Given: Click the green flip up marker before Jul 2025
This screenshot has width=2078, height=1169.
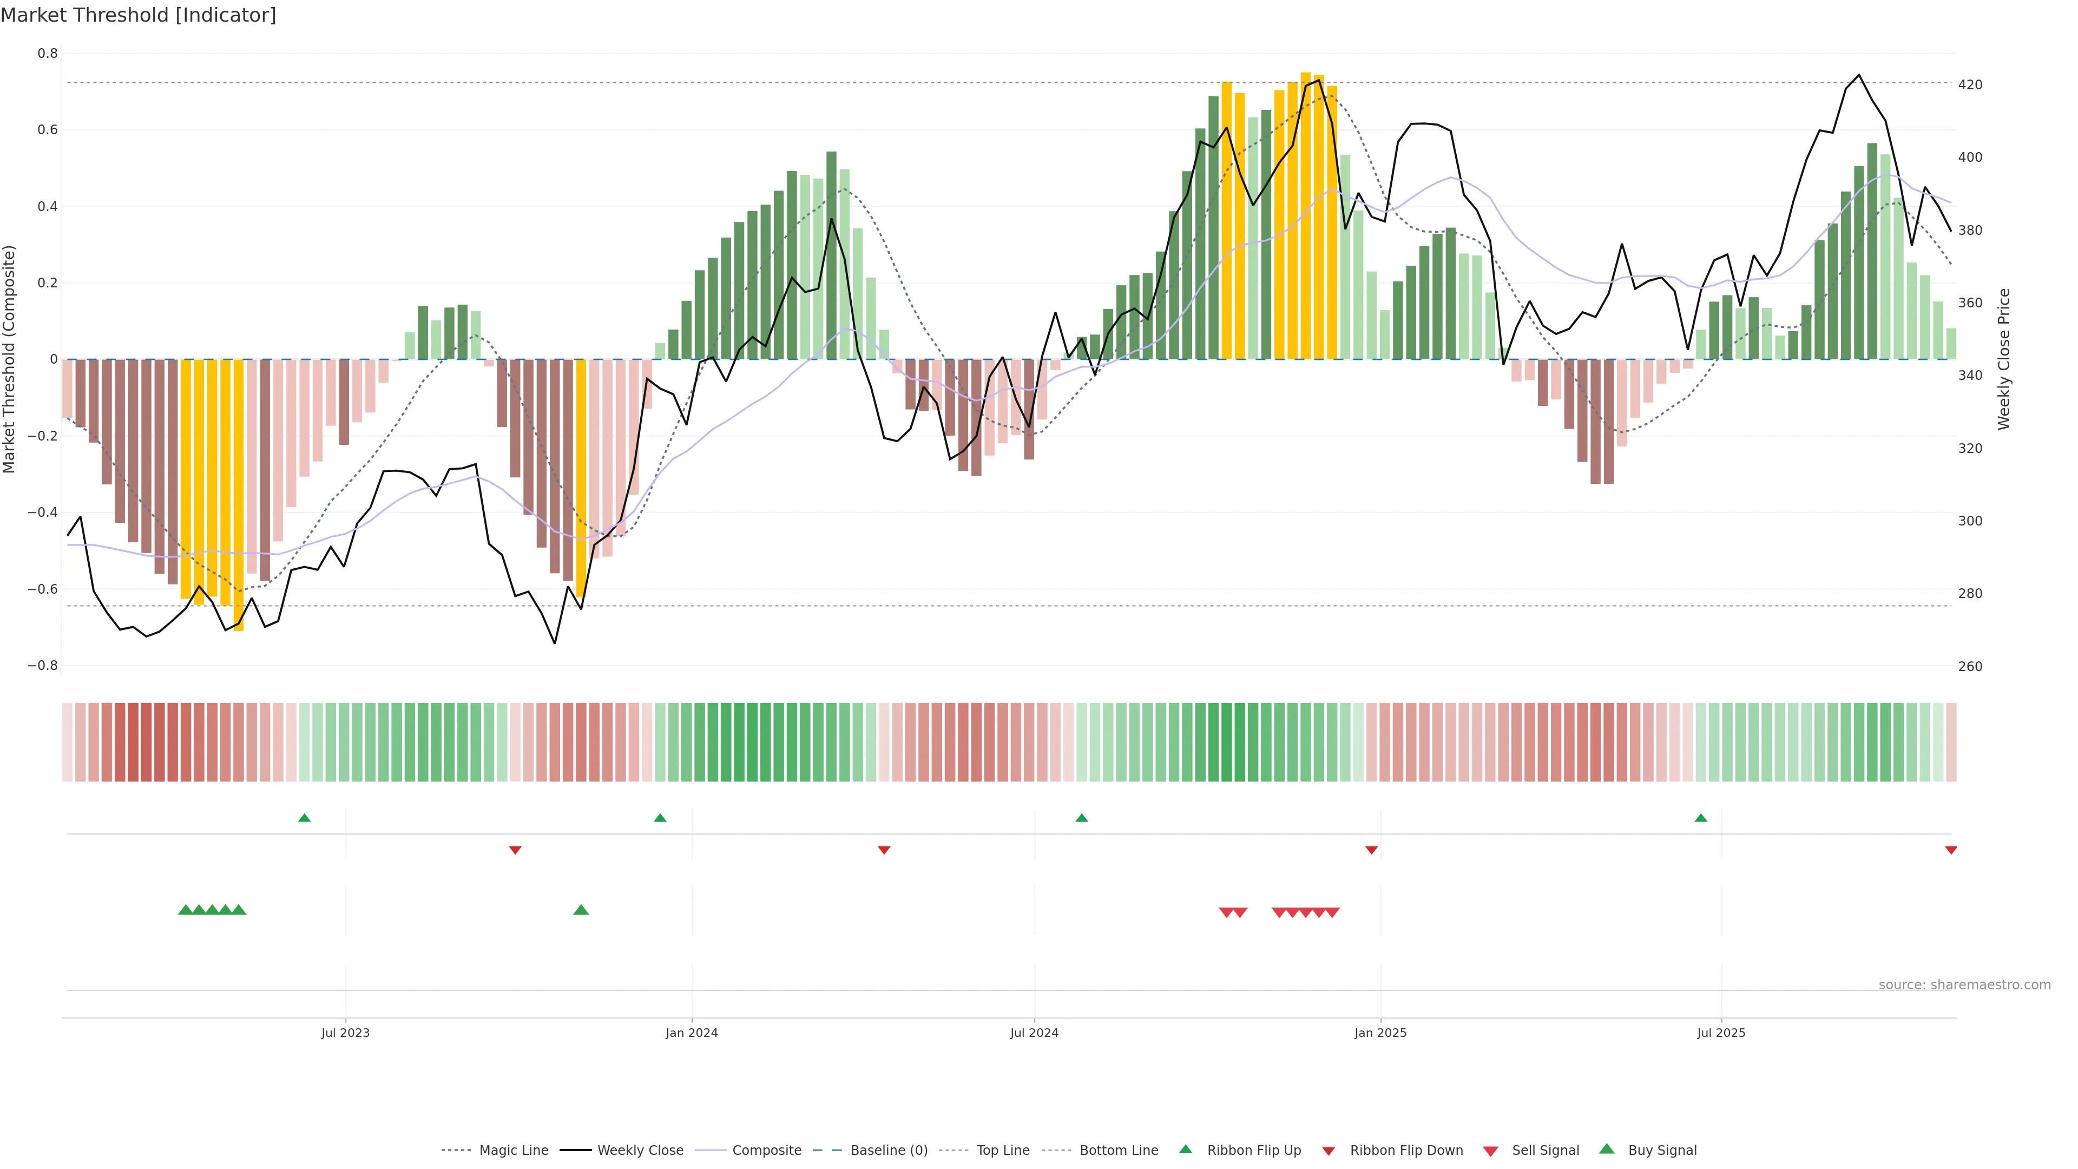Looking at the screenshot, I should click(x=1701, y=818).
